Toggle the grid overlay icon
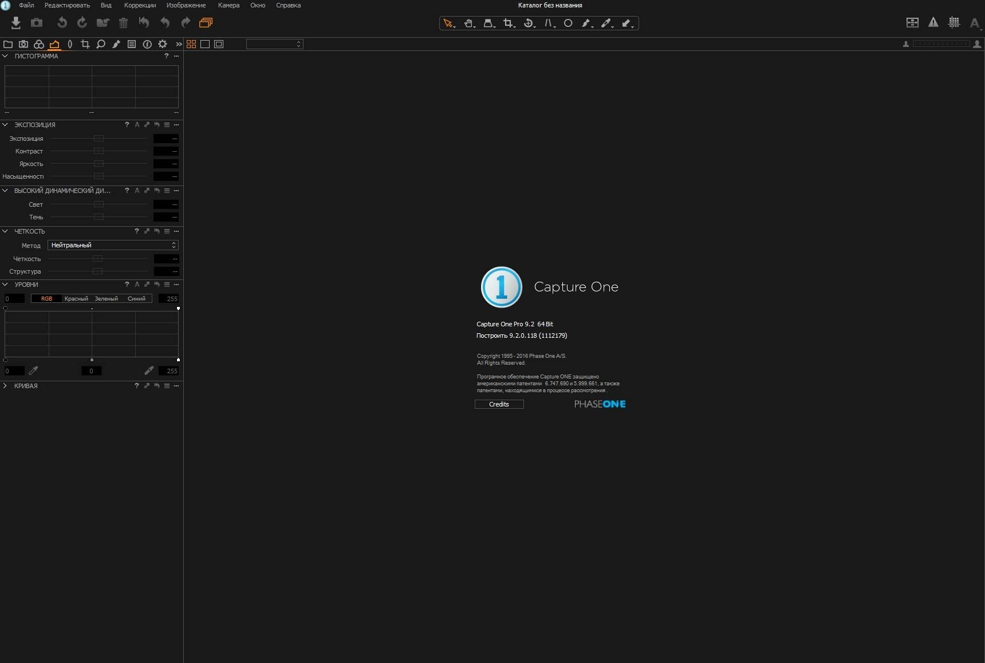The width and height of the screenshot is (985, 663). click(x=954, y=22)
